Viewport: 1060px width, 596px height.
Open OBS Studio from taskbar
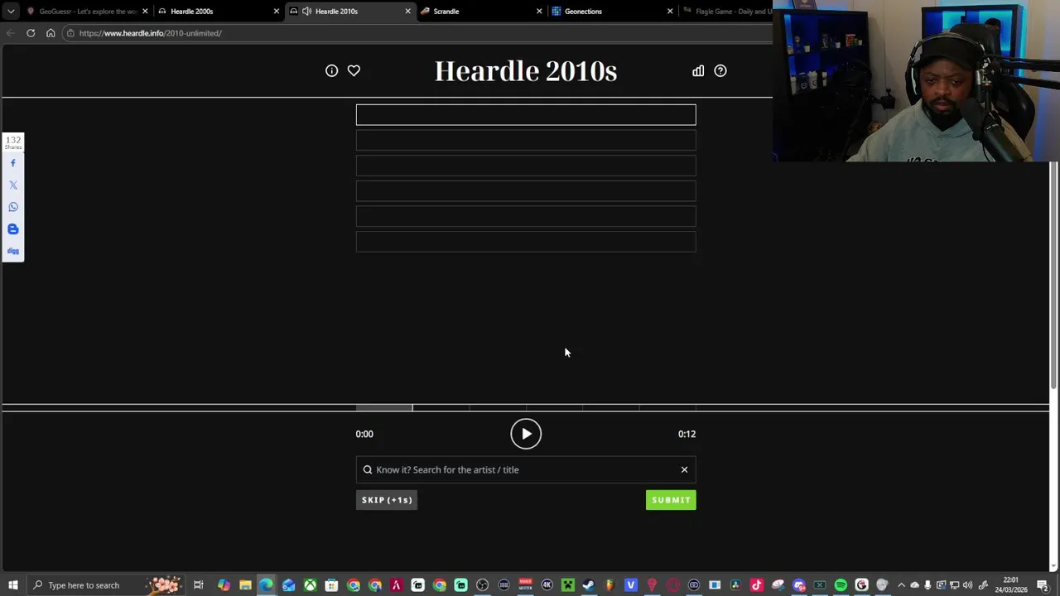click(x=482, y=585)
